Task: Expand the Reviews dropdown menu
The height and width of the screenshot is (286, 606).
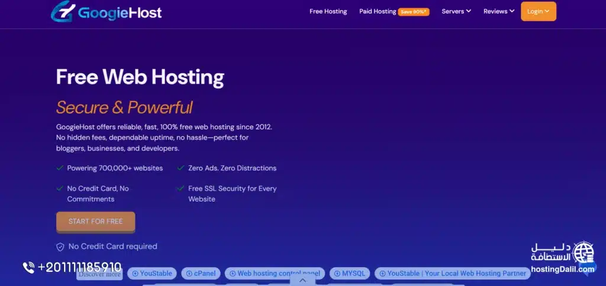Action: tap(499, 12)
